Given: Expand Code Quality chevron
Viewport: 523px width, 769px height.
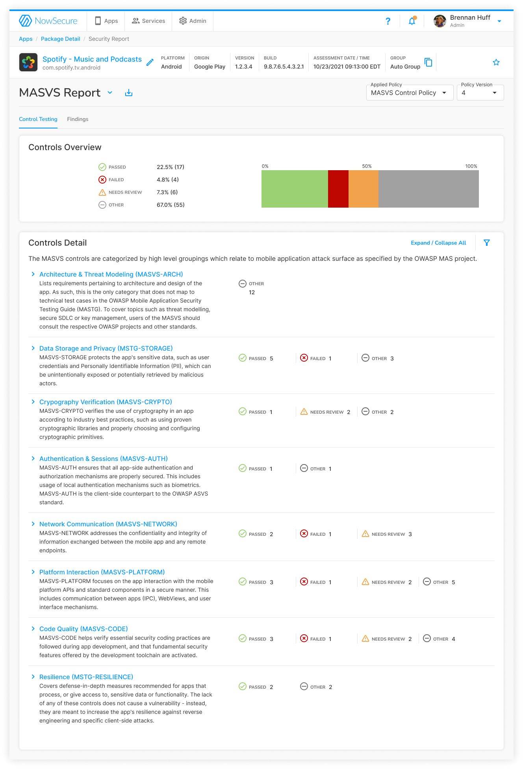Looking at the screenshot, I should (x=33, y=629).
